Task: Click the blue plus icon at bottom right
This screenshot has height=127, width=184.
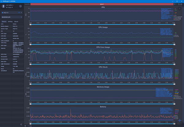Action: 179,120
